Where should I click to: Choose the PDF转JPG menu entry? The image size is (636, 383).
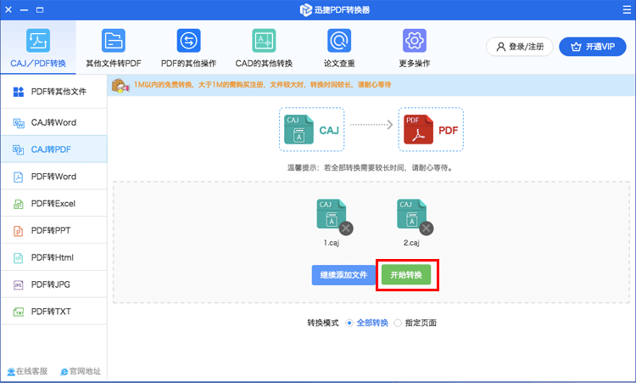pos(54,284)
